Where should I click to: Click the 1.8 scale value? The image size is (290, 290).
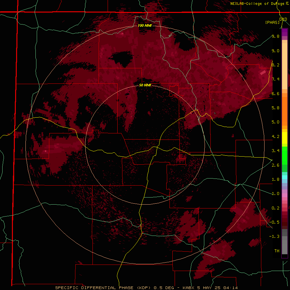coord(275,179)
